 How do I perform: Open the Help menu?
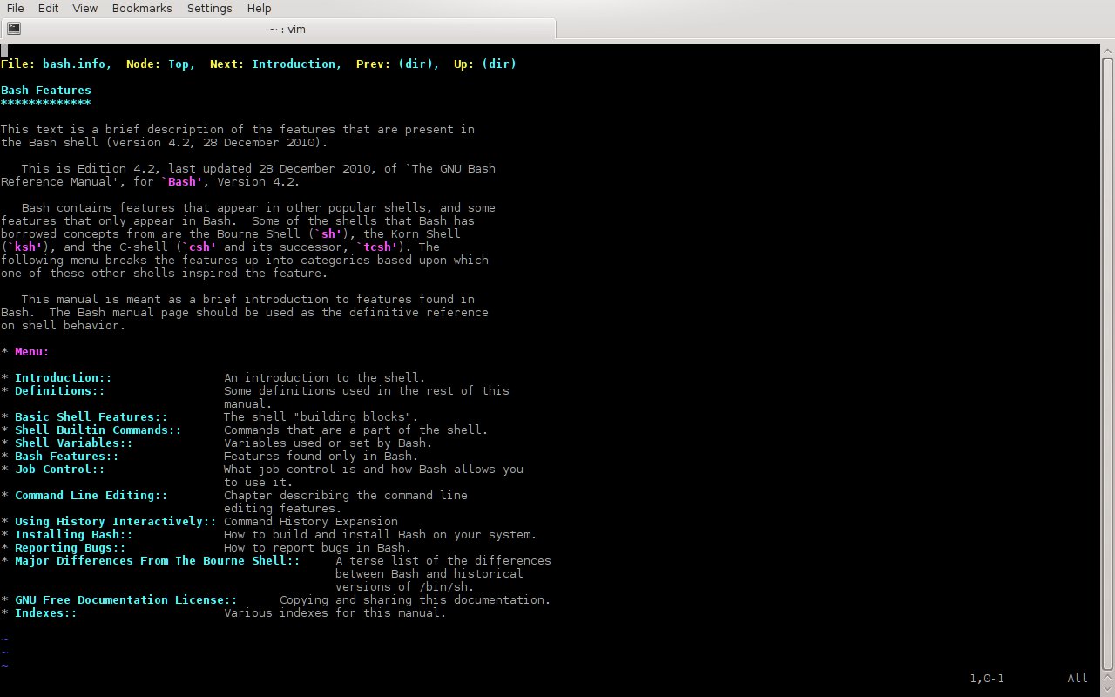click(x=259, y=8)
